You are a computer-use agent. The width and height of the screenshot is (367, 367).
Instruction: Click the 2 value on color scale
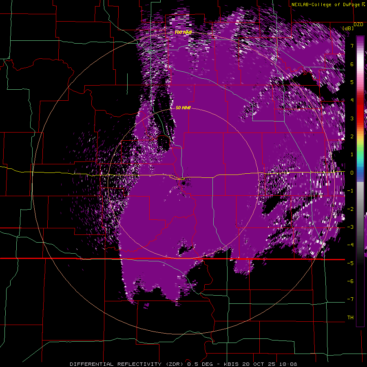[352, 137]
